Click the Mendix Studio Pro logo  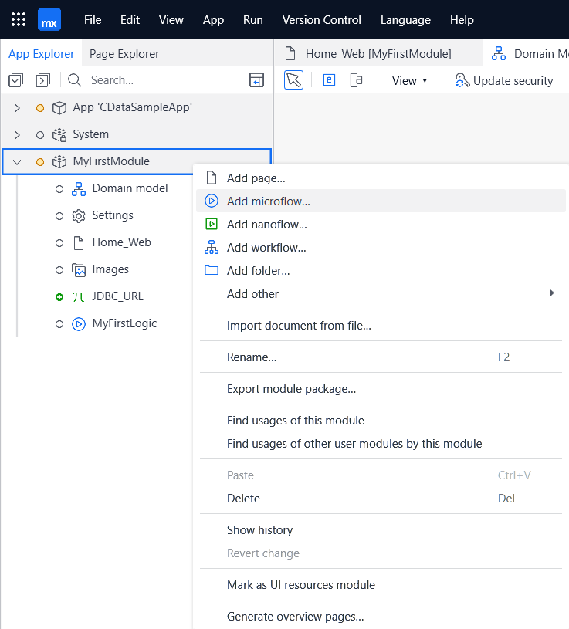tap(49, 19)
